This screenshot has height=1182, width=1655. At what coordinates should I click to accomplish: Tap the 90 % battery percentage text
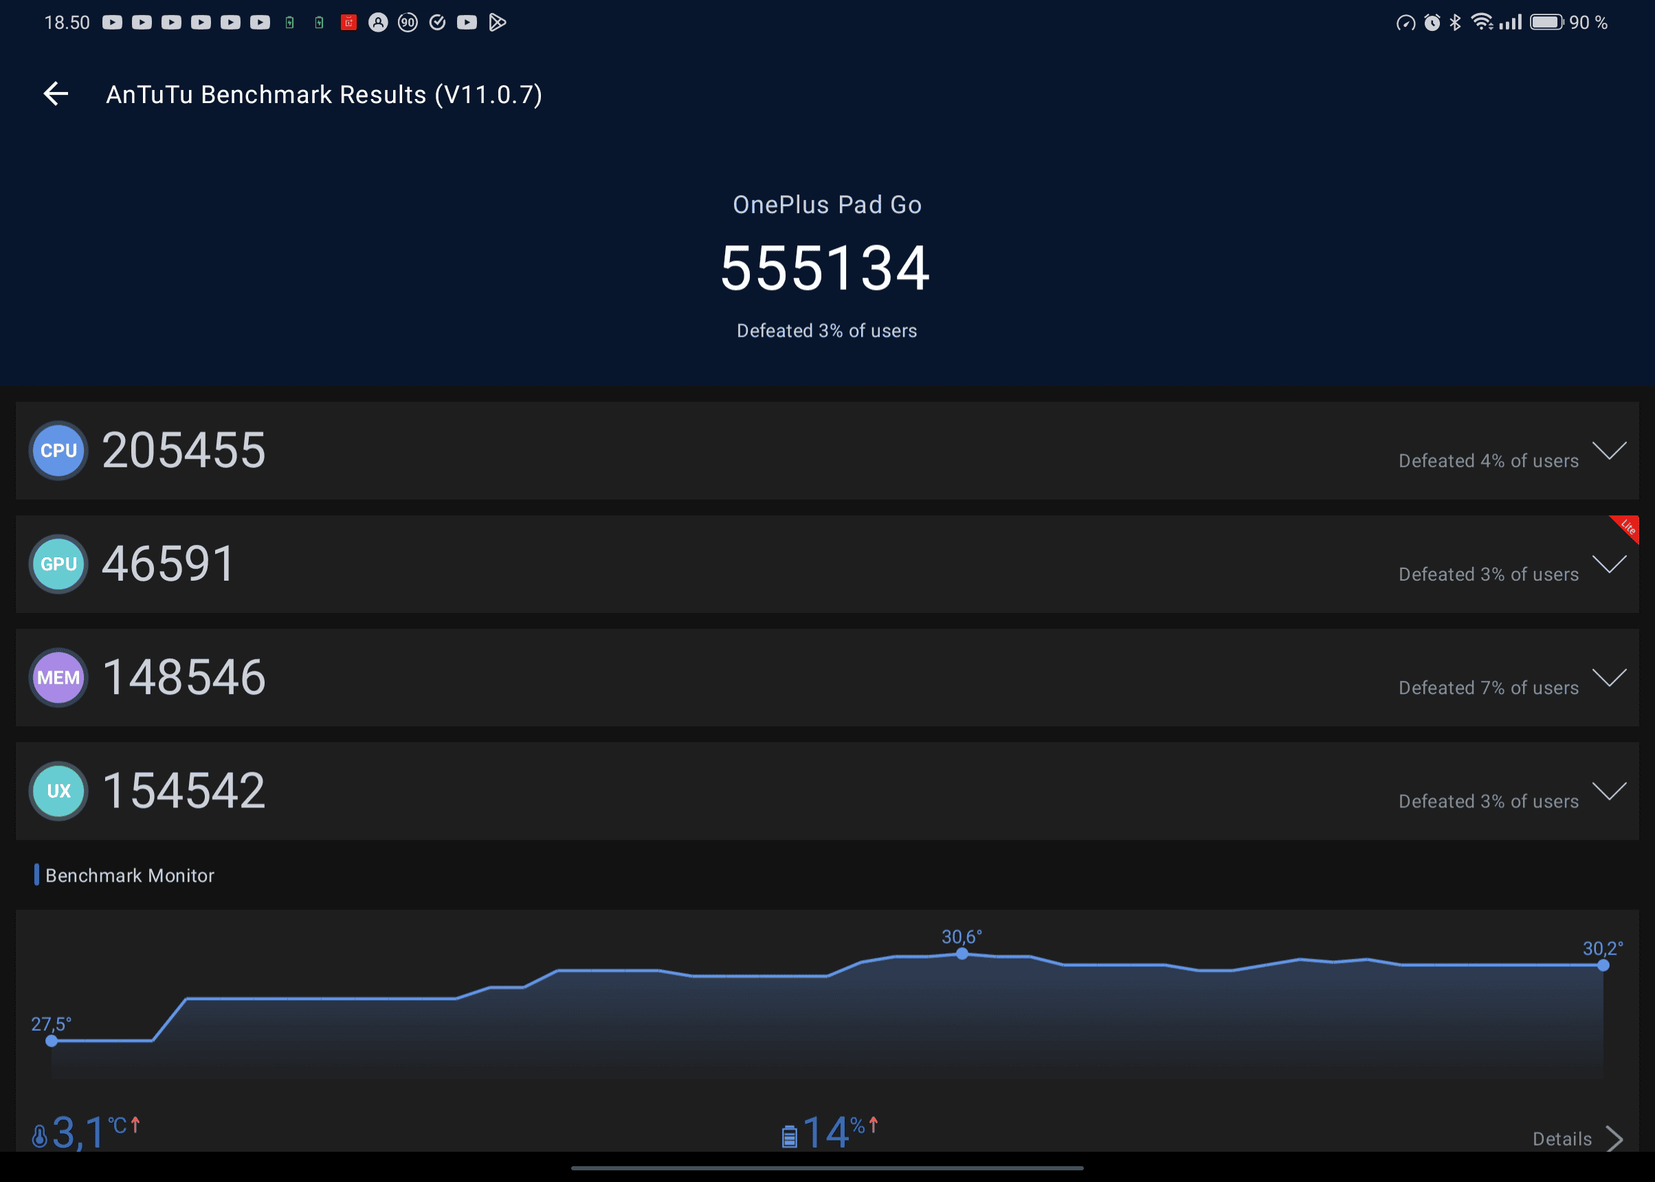tap(1588, 23)
